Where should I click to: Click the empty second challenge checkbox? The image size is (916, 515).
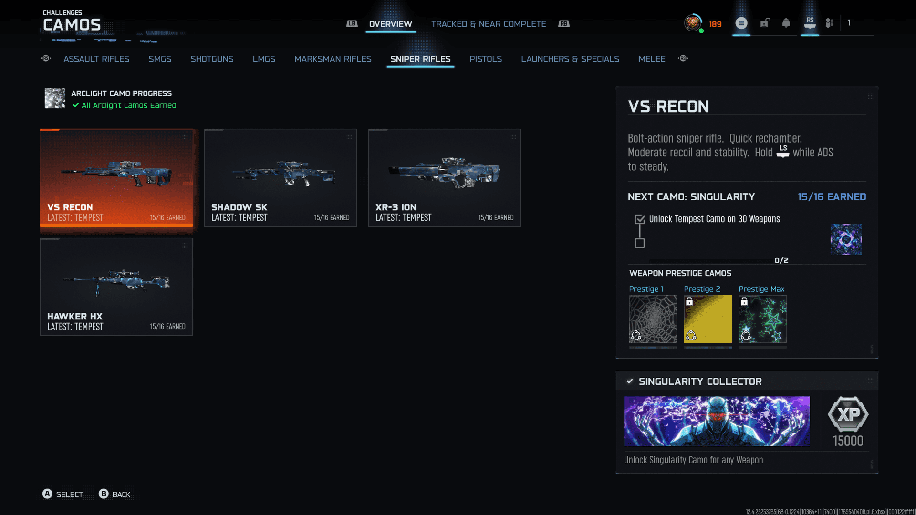(640, 243)
